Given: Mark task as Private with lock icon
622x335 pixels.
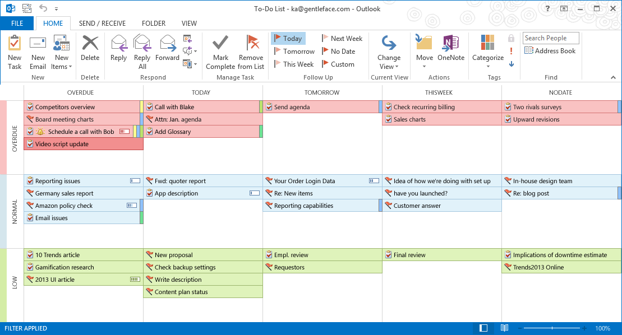Looking at the screenshot, I should point(512,38).
